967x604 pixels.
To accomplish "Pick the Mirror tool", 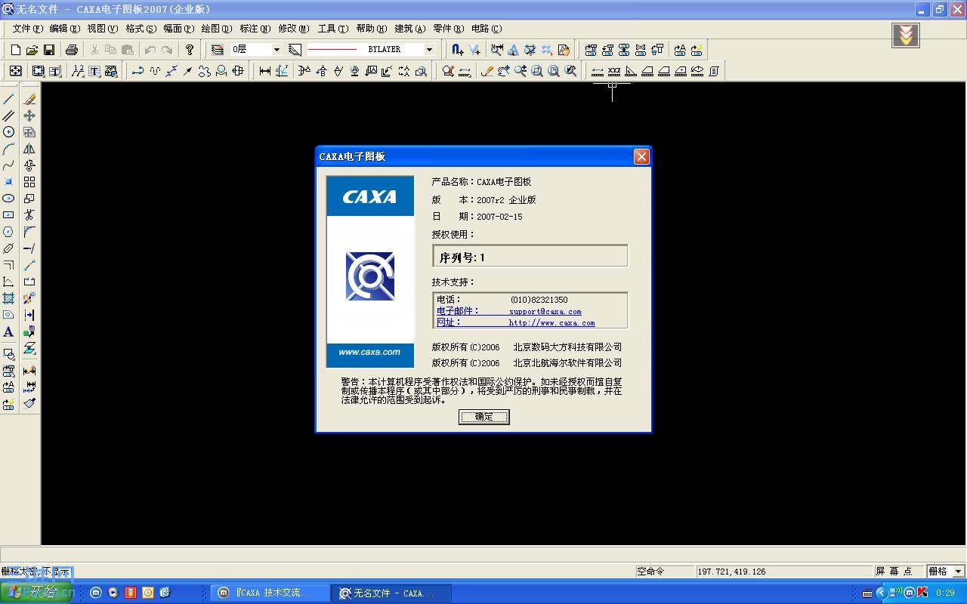I will click(29, 149).
